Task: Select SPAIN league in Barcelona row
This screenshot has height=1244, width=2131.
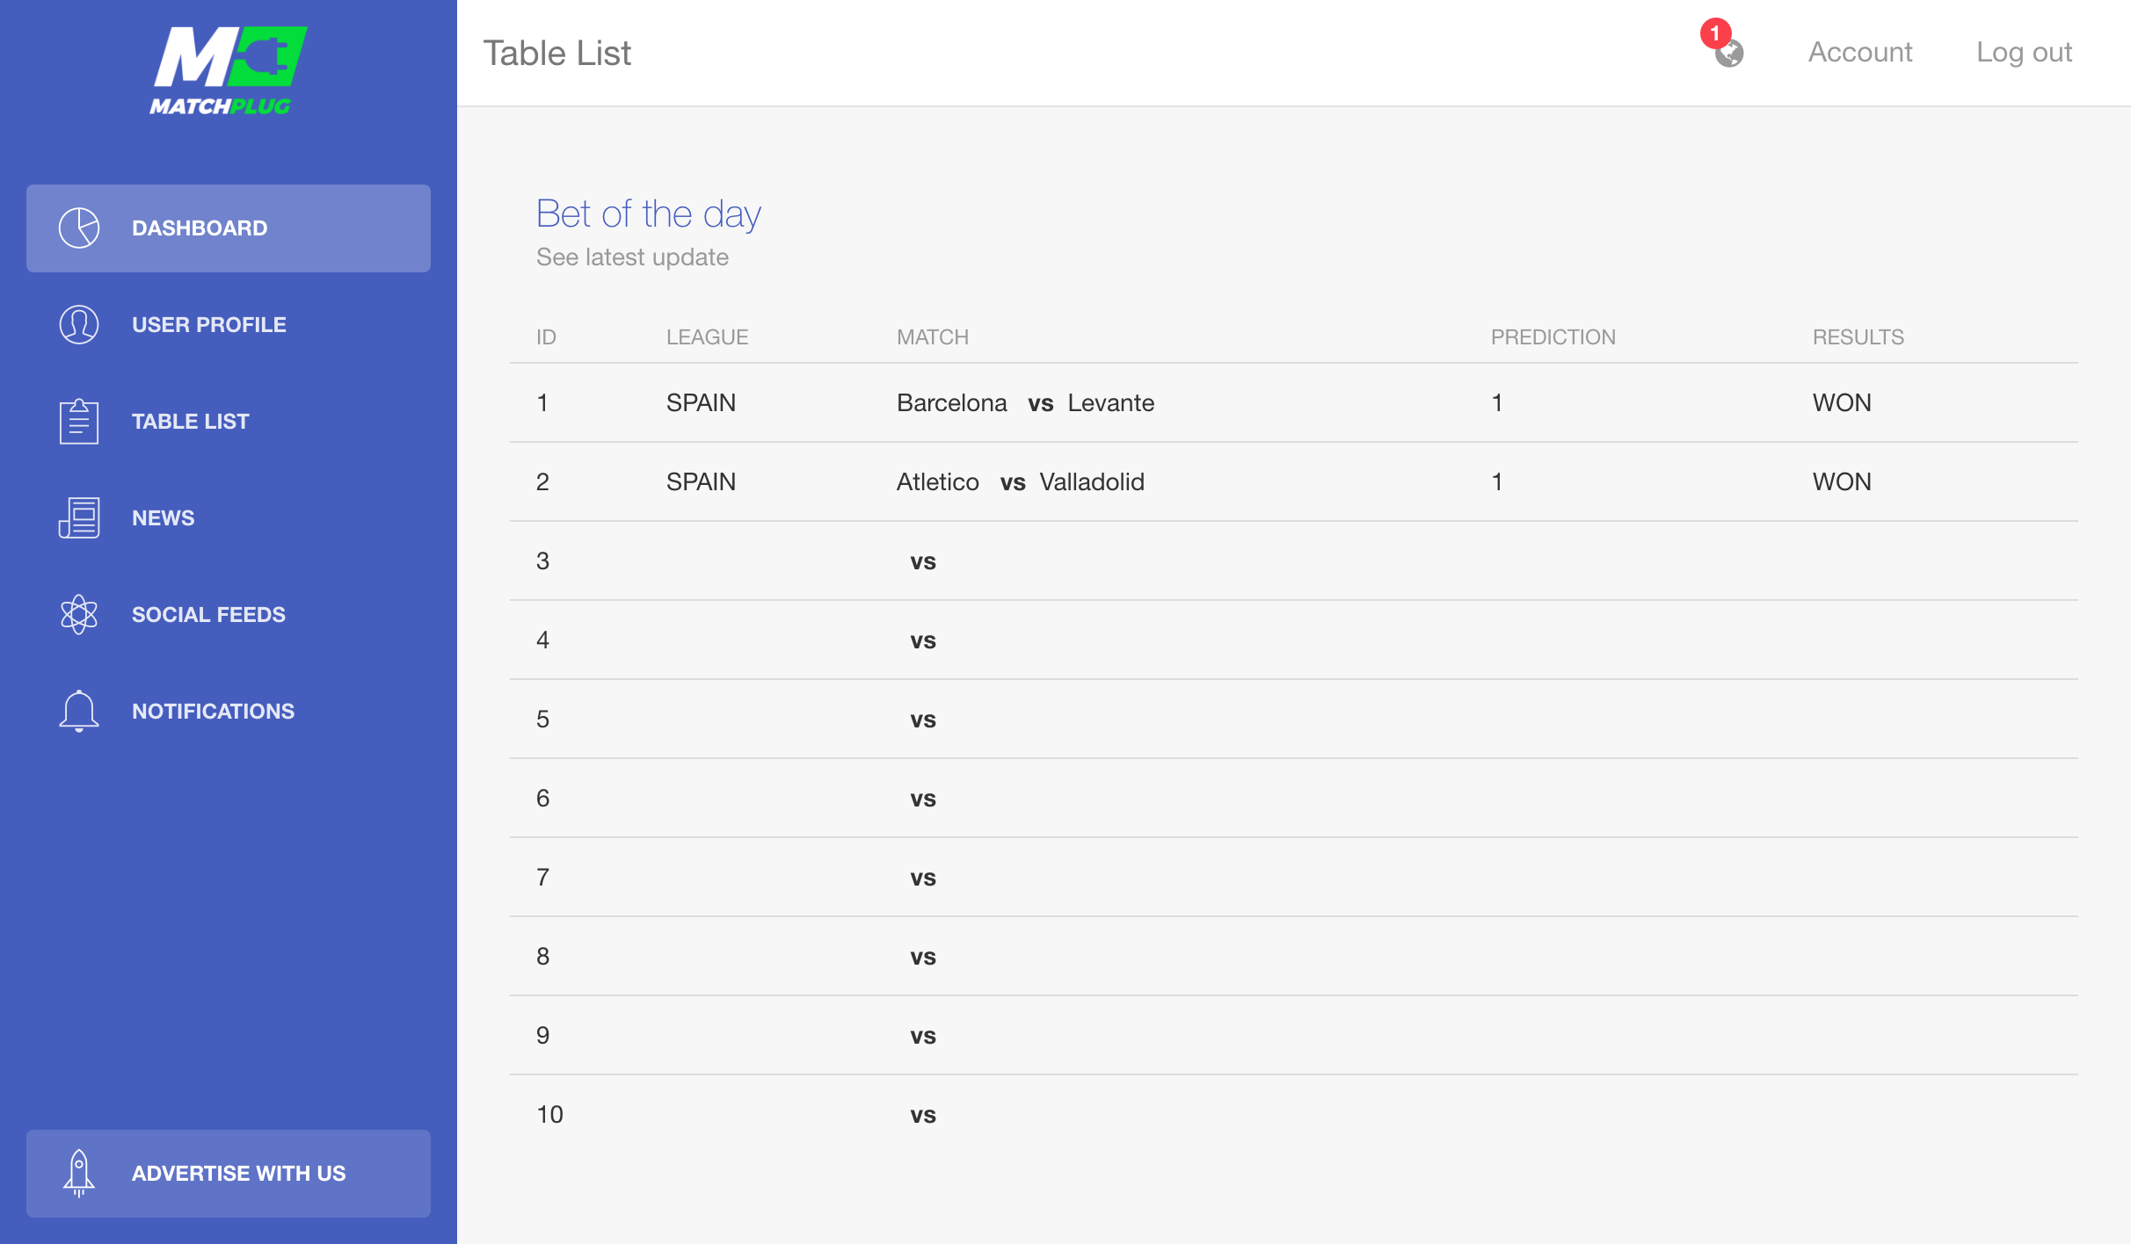Action: tap(701, 403)
